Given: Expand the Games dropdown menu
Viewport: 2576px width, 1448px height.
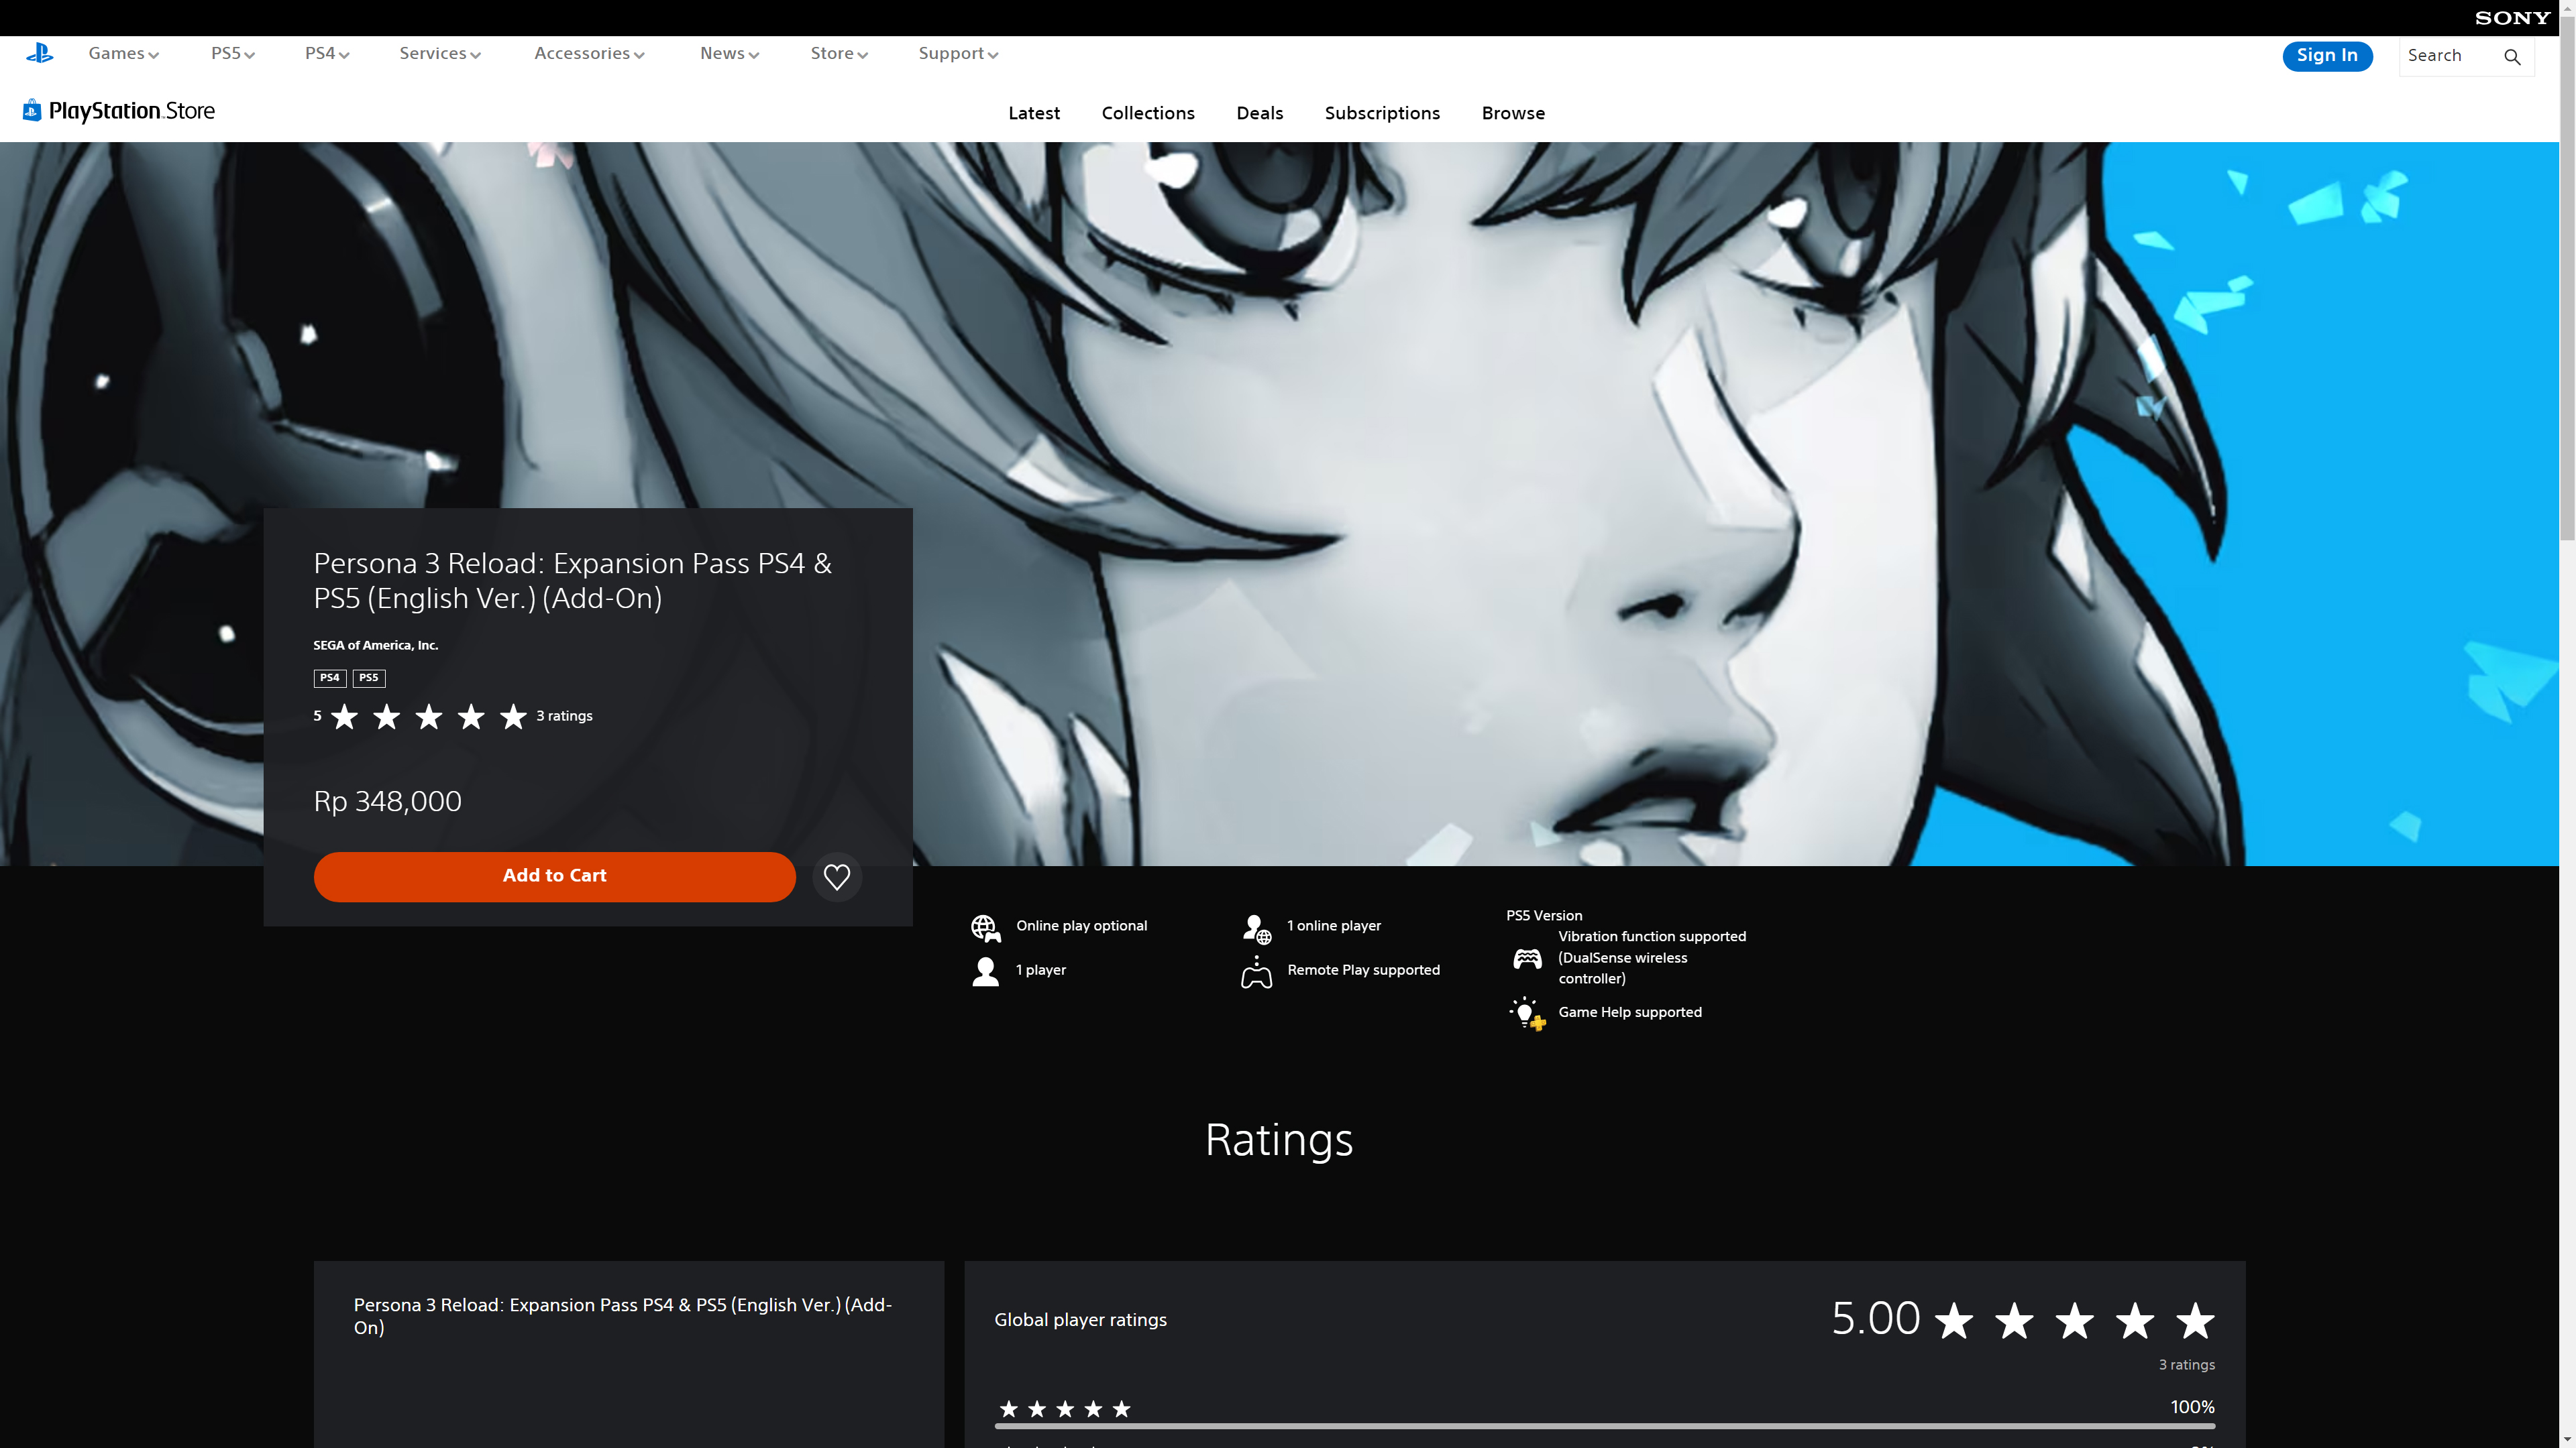Looking at the screenshot, I should (123, 54).
